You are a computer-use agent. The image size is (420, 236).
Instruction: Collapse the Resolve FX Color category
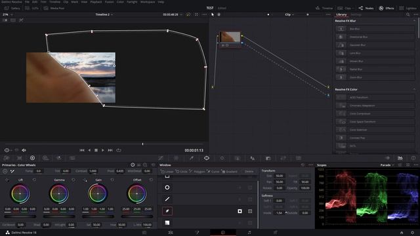(414, 89)
